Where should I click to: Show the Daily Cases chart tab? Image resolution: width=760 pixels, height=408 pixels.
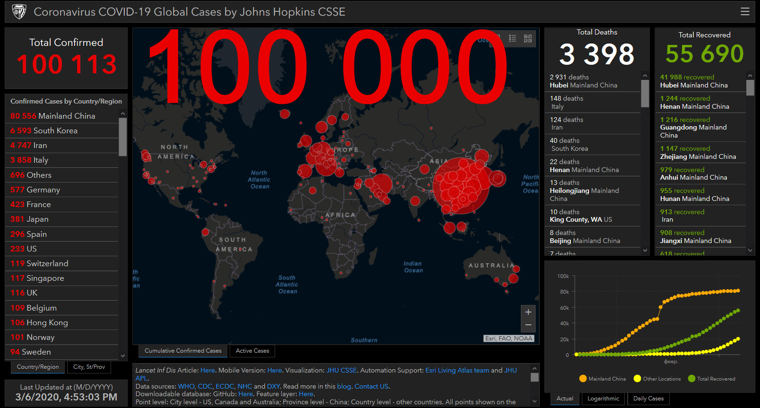click(x=648, y=399)
